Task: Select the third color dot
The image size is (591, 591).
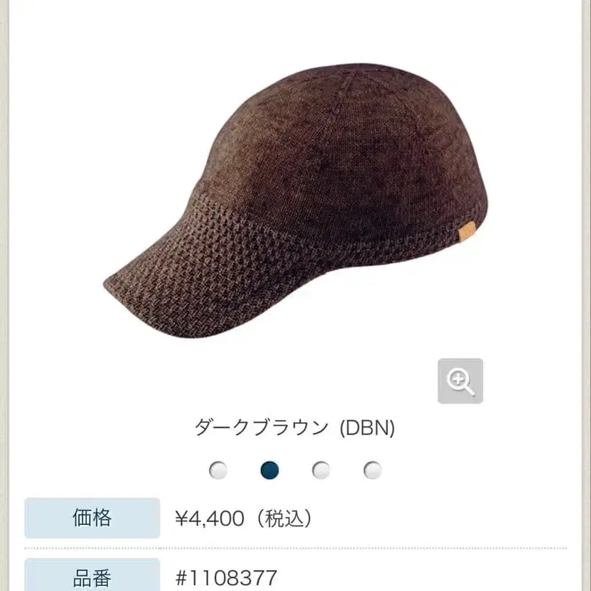Action: click(x=321, y=470)
